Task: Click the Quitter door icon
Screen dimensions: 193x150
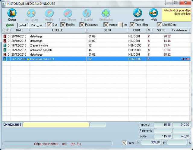Action: click(x=12, y=13)
